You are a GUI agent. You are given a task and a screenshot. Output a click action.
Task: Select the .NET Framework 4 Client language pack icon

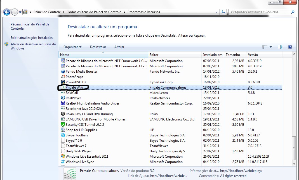click(63, 61)
